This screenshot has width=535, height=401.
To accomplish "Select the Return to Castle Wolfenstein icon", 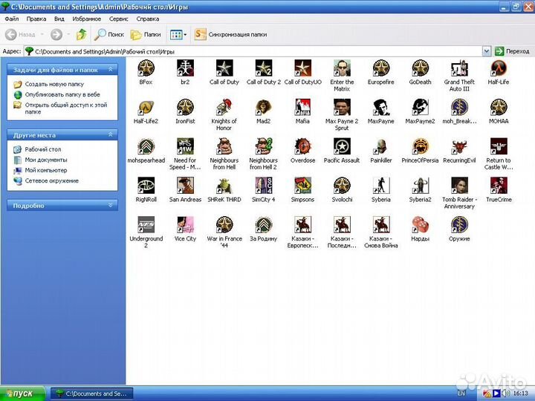I will pos(499,146).
